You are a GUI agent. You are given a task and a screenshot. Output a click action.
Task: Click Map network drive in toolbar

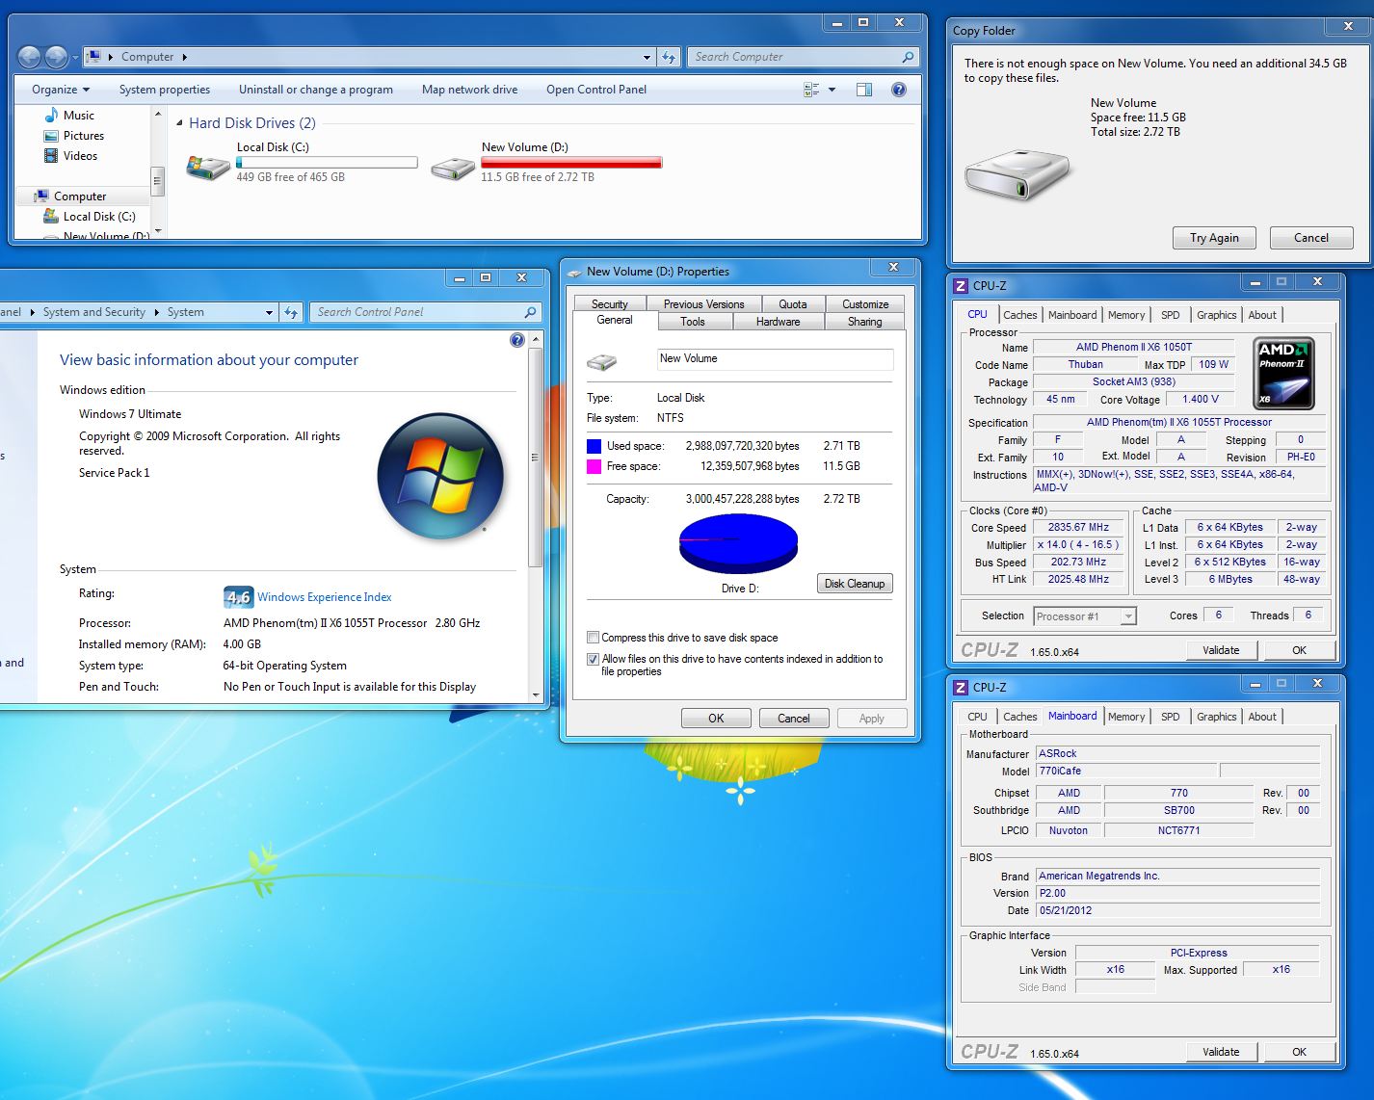point(469,90)
